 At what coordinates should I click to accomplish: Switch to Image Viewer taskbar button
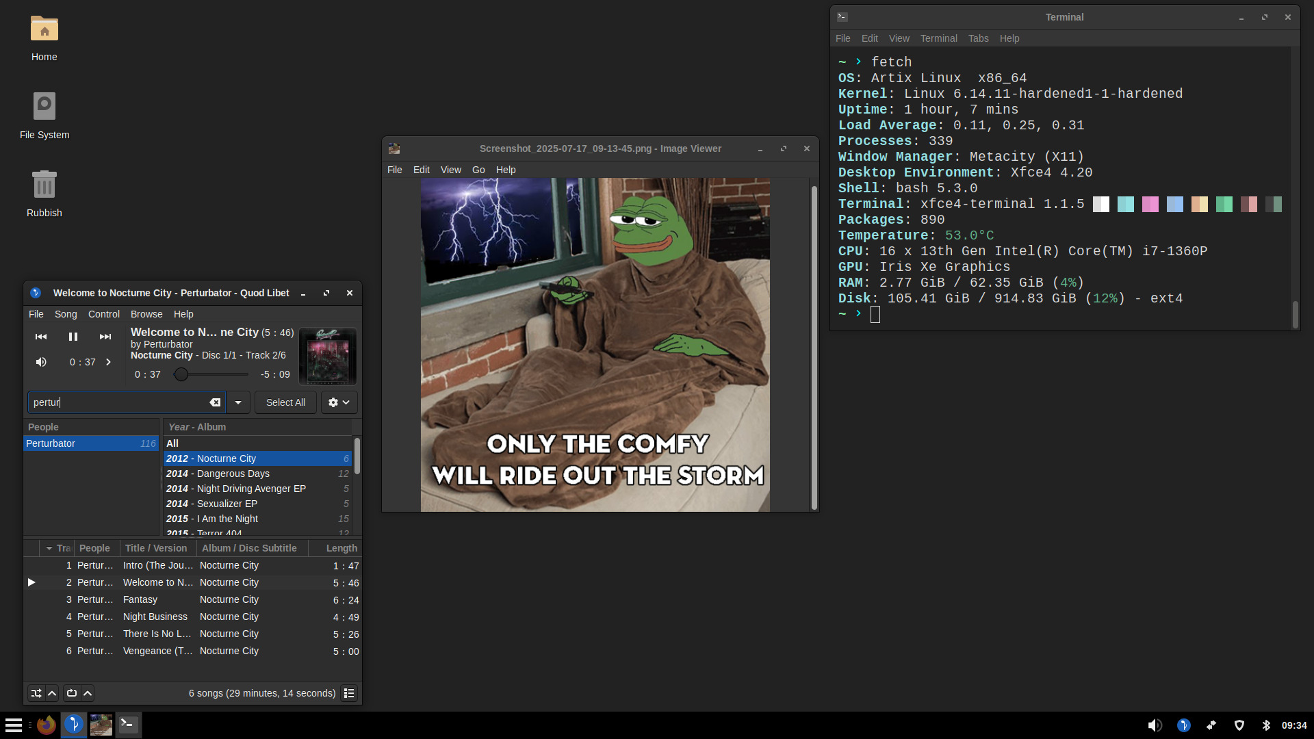[x=101, y=725]
